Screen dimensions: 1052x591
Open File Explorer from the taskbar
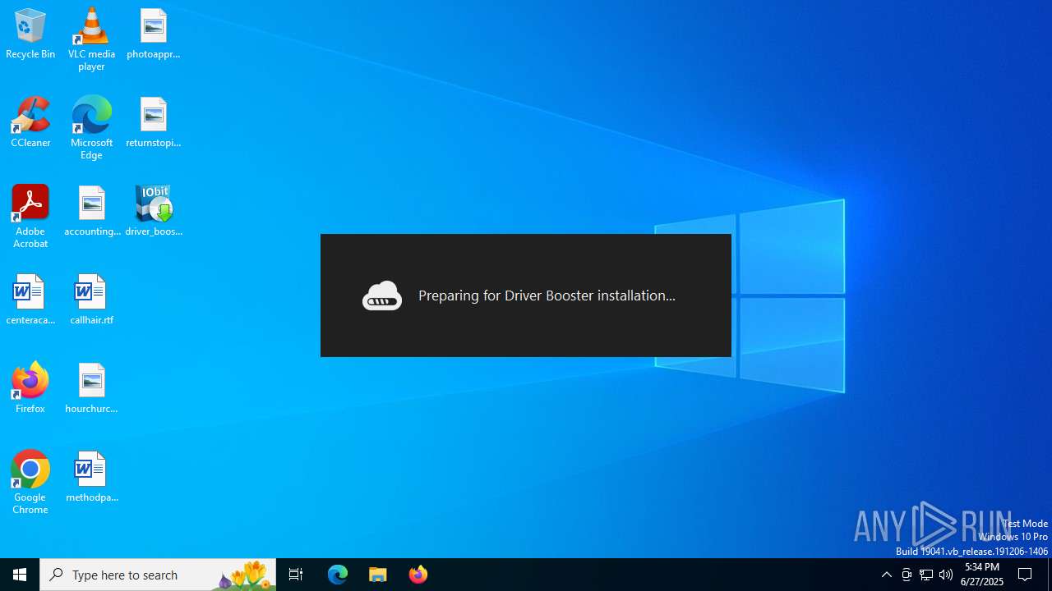[378, 575]
